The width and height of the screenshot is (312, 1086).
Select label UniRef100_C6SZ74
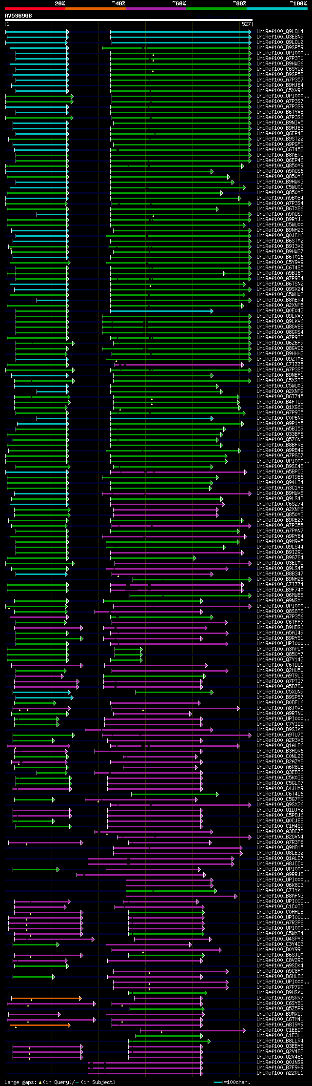(280, 504)
